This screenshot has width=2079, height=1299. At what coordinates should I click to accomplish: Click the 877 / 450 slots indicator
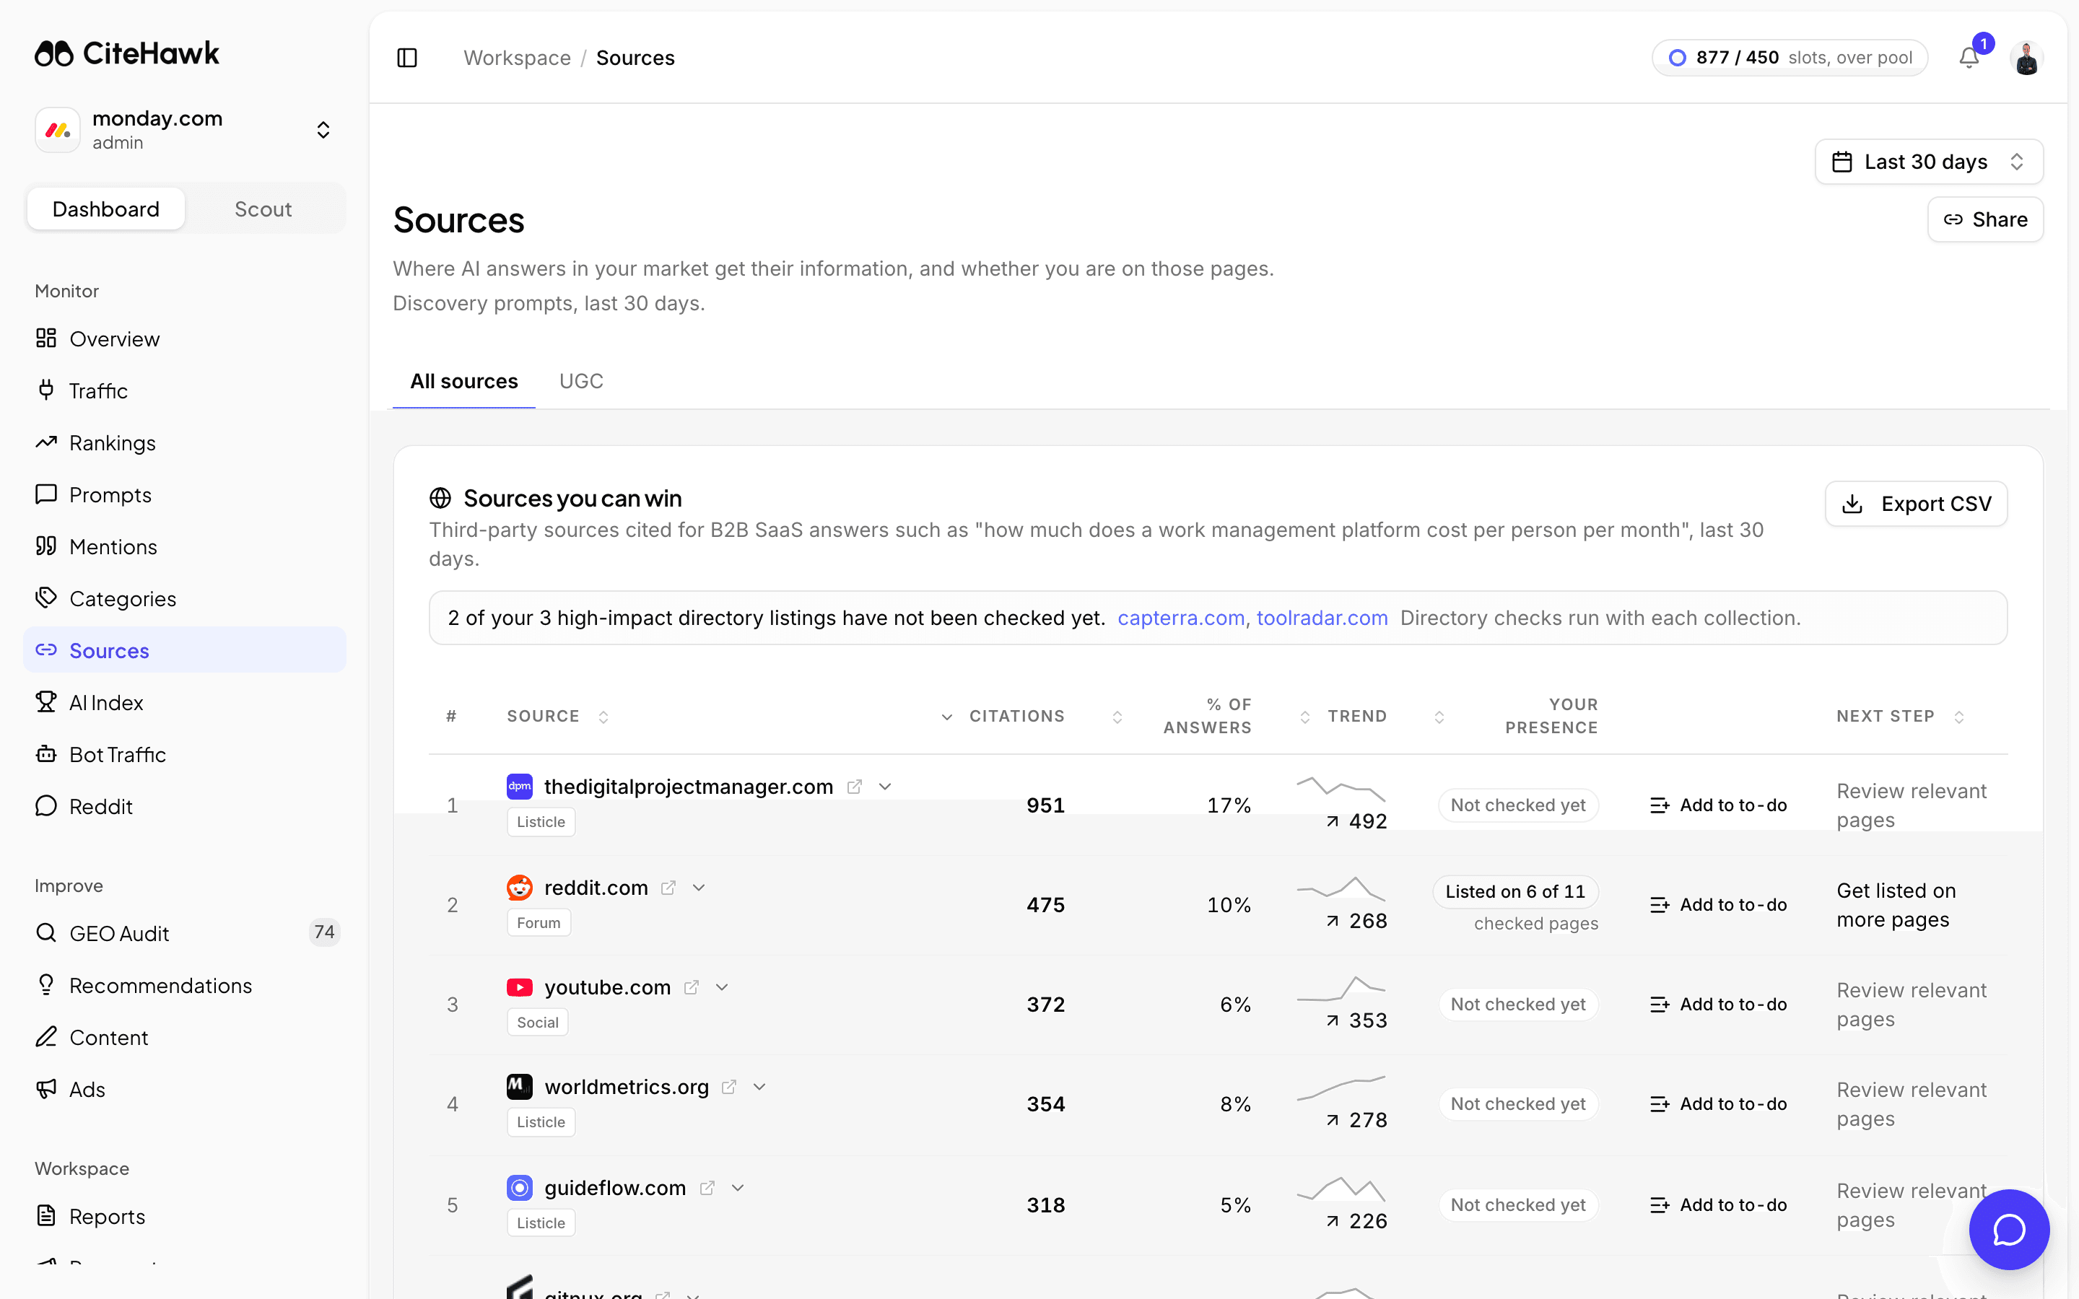[1790, 58]
